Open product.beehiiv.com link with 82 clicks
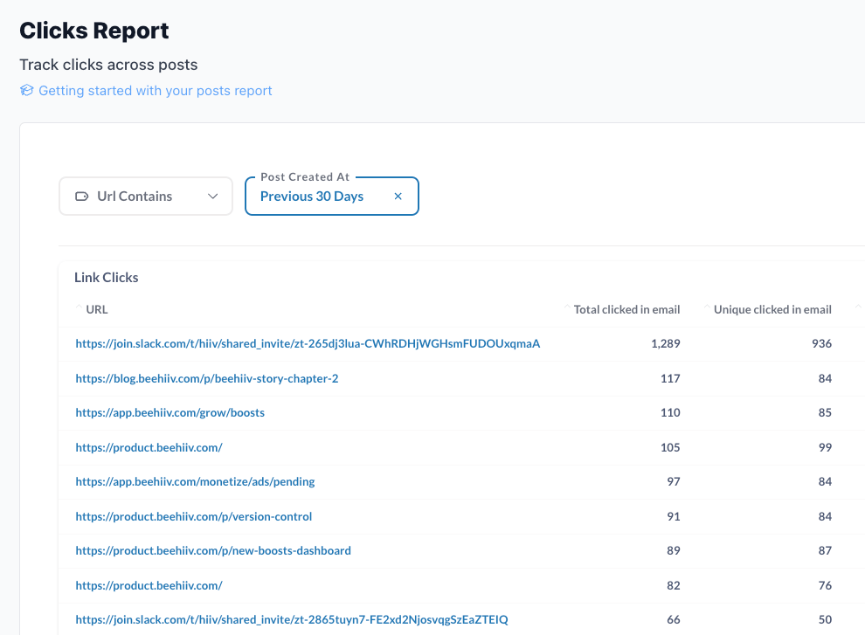 (149, 585)
